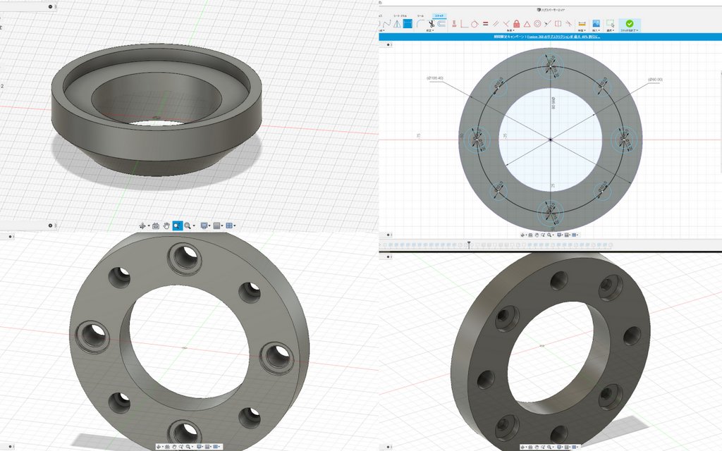
Task: Apply the Symmetry constraint
Action: (x=558, y=24)
